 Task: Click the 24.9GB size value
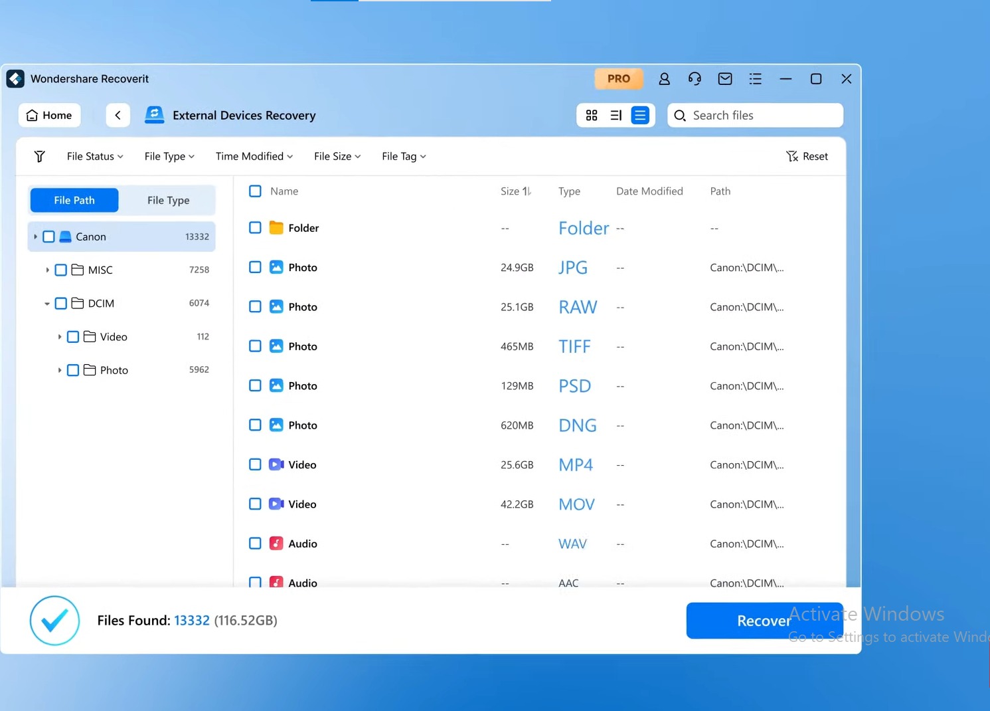click(x=517, y=268)
